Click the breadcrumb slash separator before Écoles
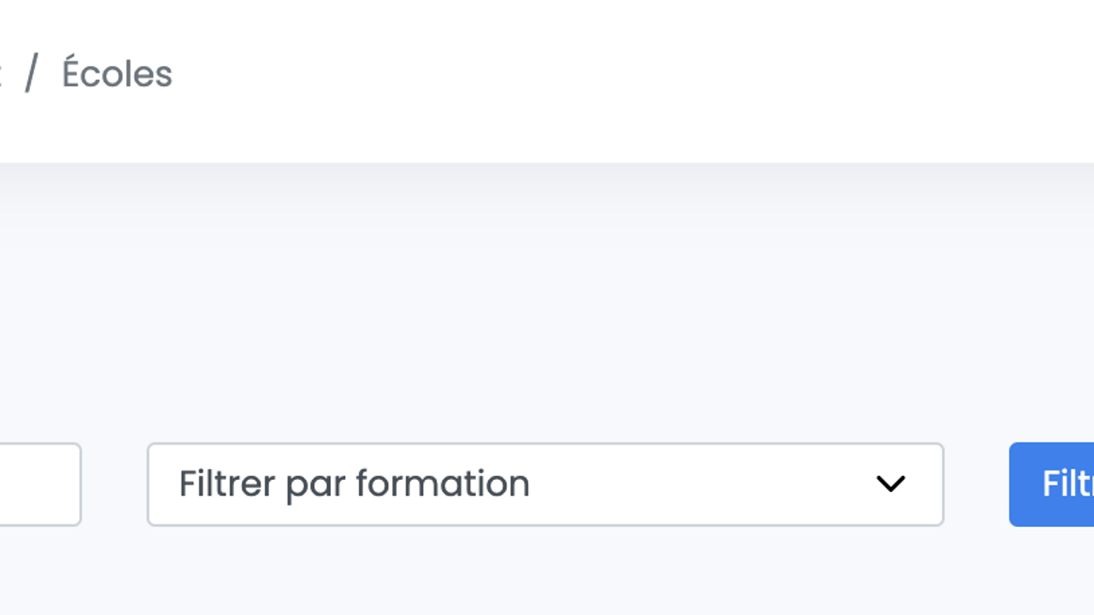 (x=32, y=74)
